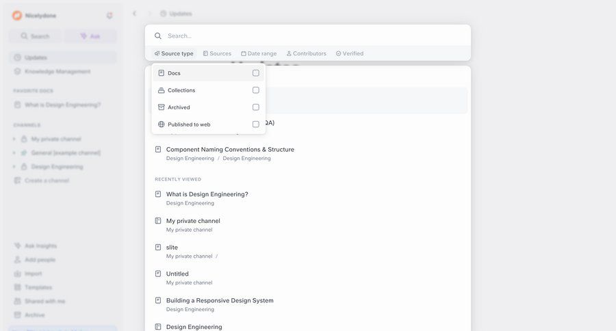616x331 pixels.
Task: Click the back navigation arrow
Action: (x=134, y=13)
